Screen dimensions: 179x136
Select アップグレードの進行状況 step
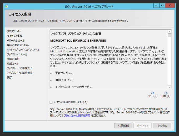point(20,73)
